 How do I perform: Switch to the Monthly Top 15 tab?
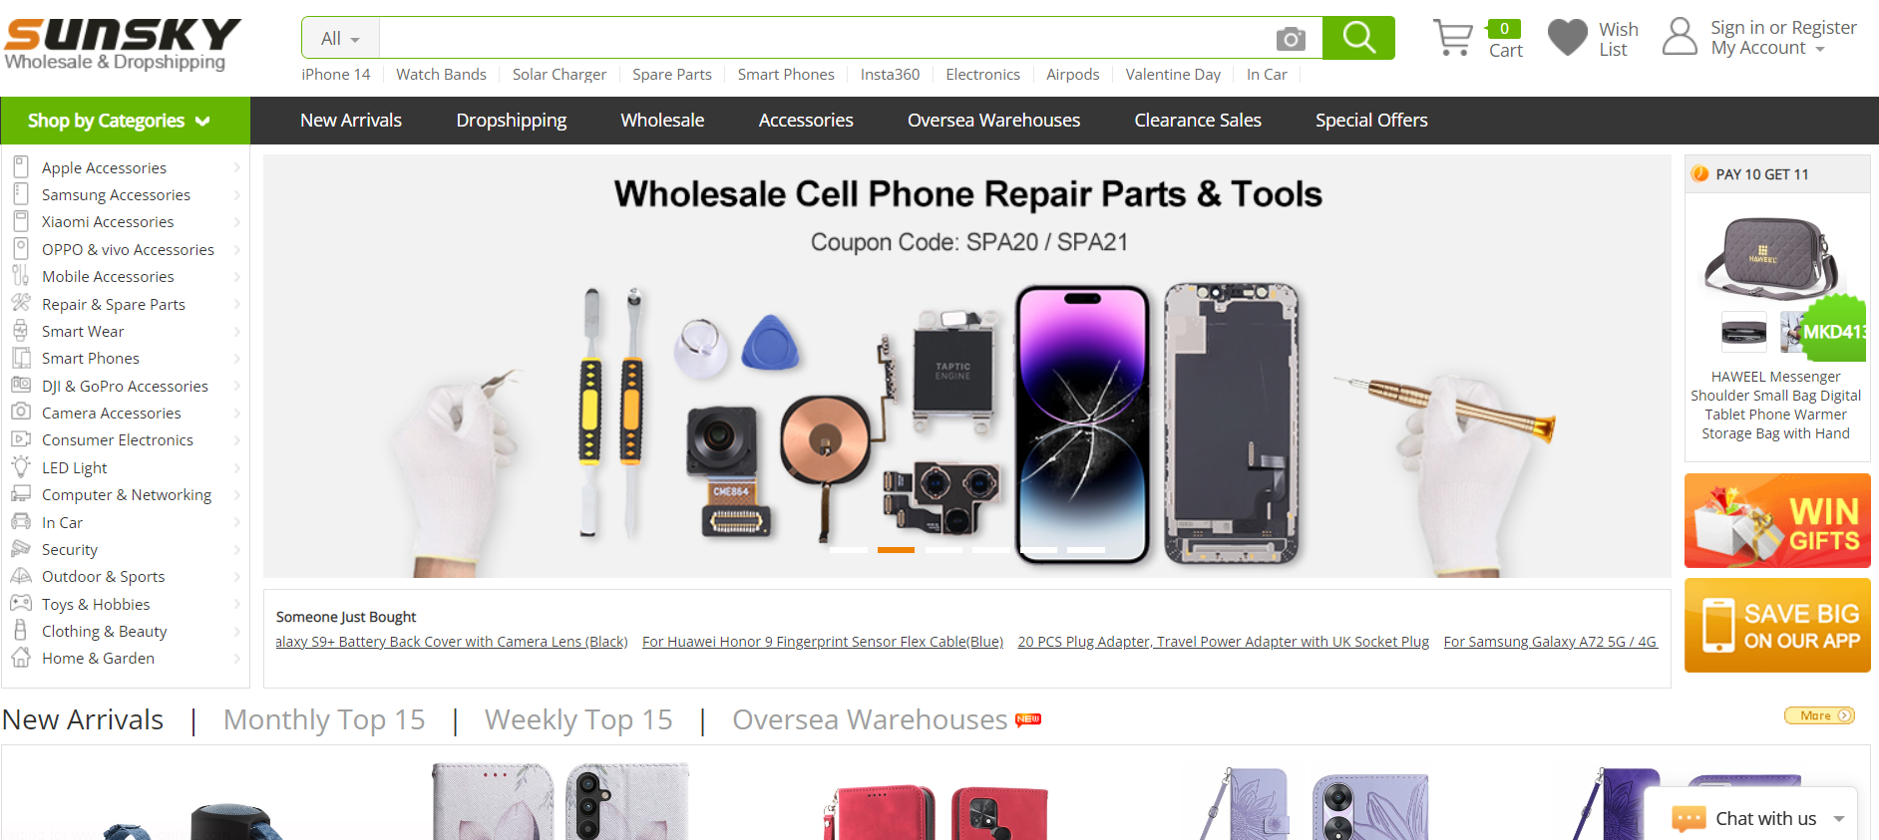pos(324,719)
